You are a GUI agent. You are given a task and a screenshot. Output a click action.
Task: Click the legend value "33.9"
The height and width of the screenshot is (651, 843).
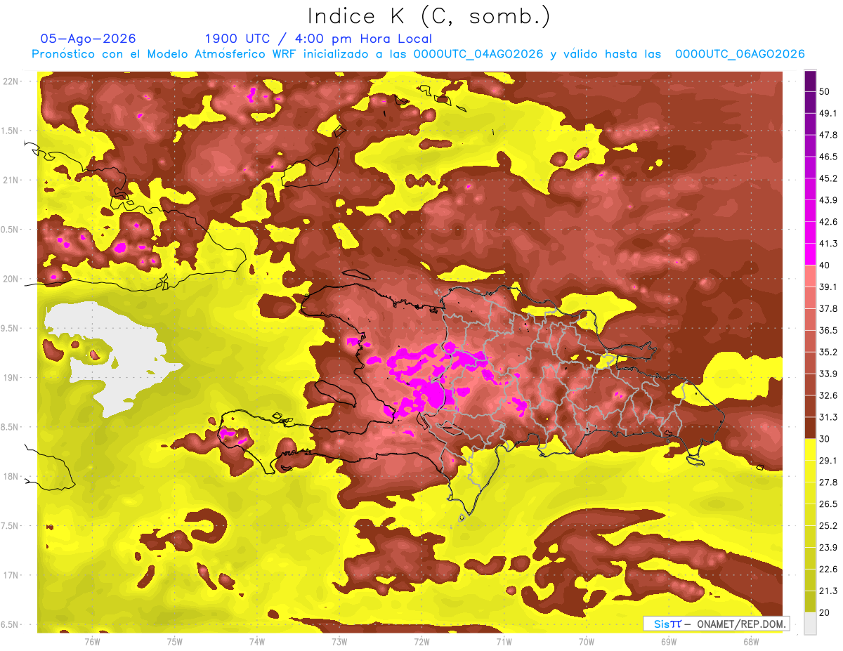click(828, 374)
